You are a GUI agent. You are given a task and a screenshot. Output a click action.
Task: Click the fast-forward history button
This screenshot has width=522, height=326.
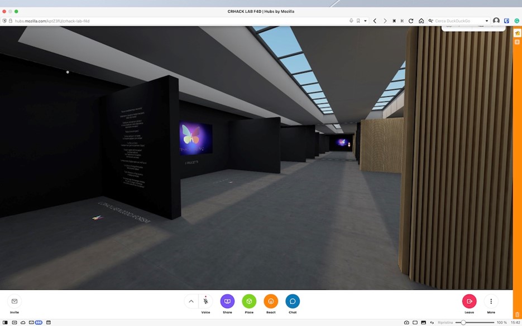402,21
